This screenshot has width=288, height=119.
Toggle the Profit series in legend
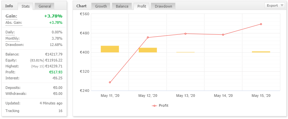[160, 105]
